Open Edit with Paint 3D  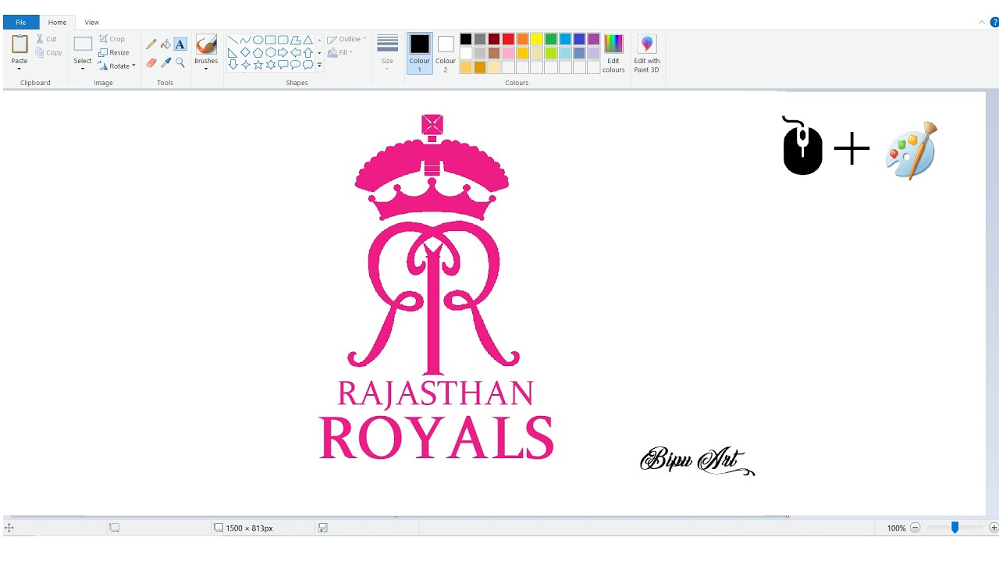click(x=646, y=55)
